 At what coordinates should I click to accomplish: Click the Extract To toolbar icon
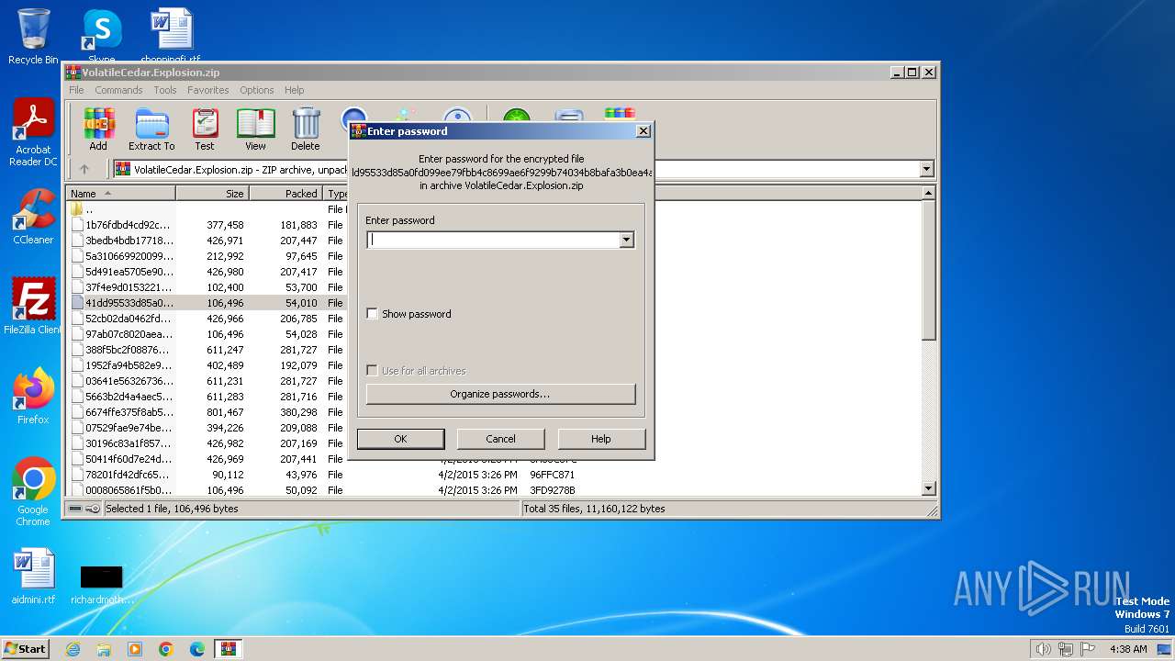coord(151,129)
